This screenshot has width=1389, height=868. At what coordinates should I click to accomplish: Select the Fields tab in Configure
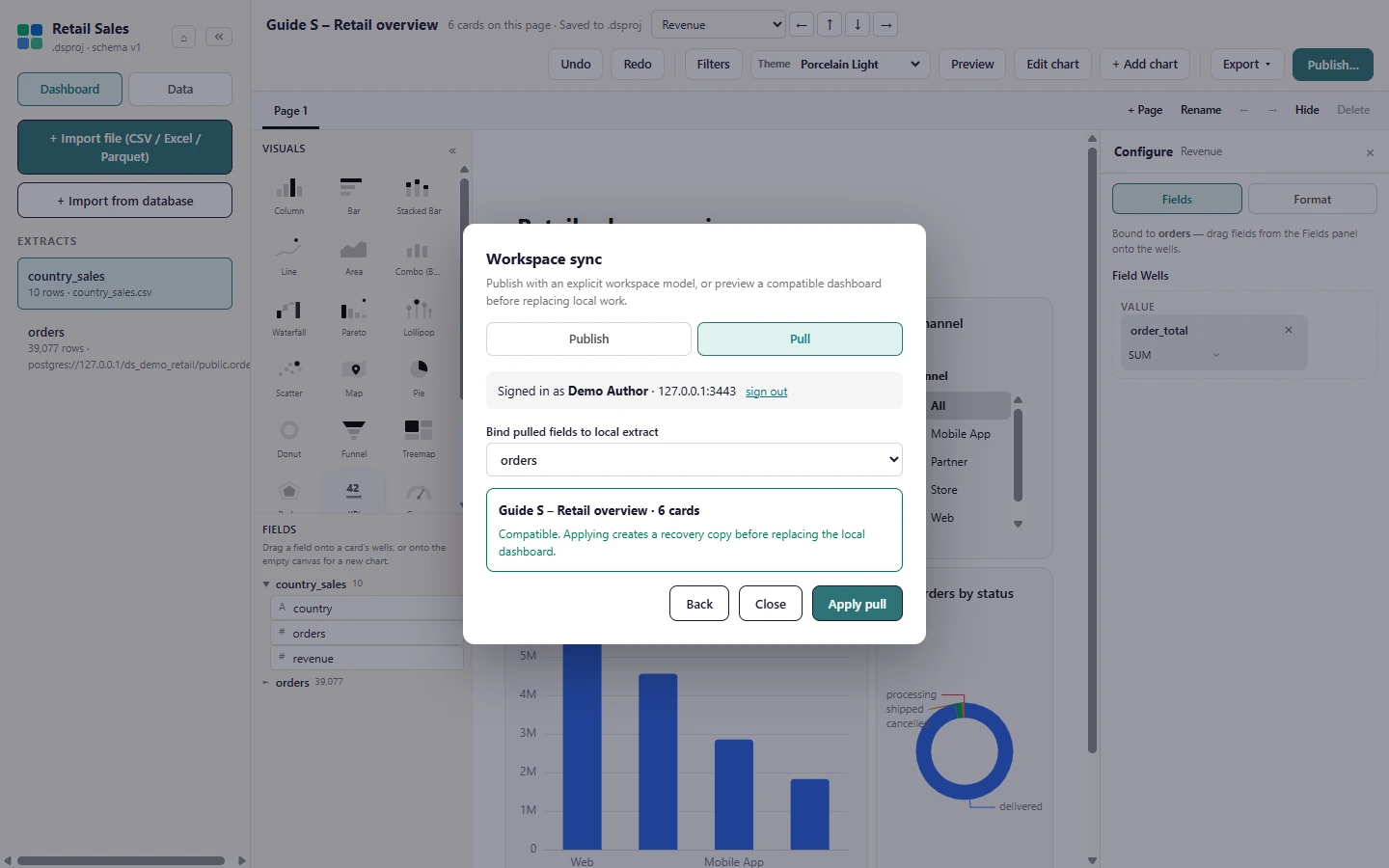coord(1177,199)
